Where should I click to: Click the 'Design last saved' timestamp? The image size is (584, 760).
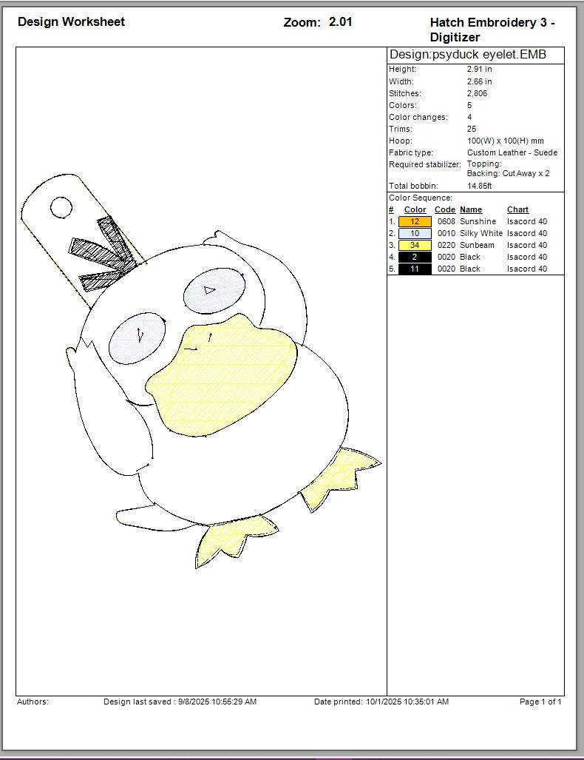[x=180, y=702]
